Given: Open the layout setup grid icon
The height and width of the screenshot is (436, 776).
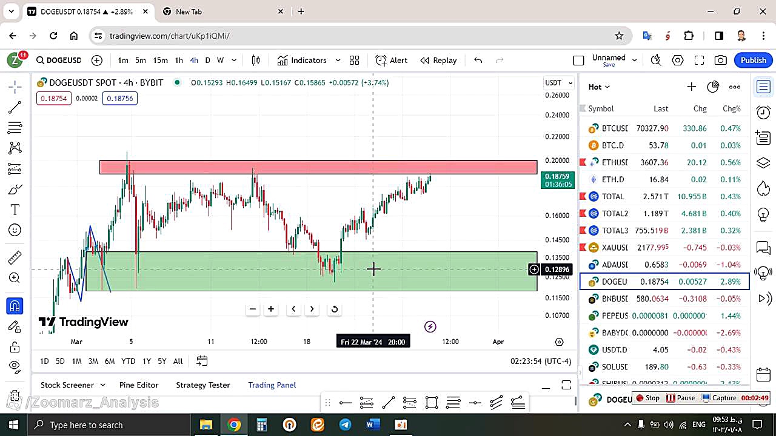Looking at the screenshot, I should click(354, 60).
